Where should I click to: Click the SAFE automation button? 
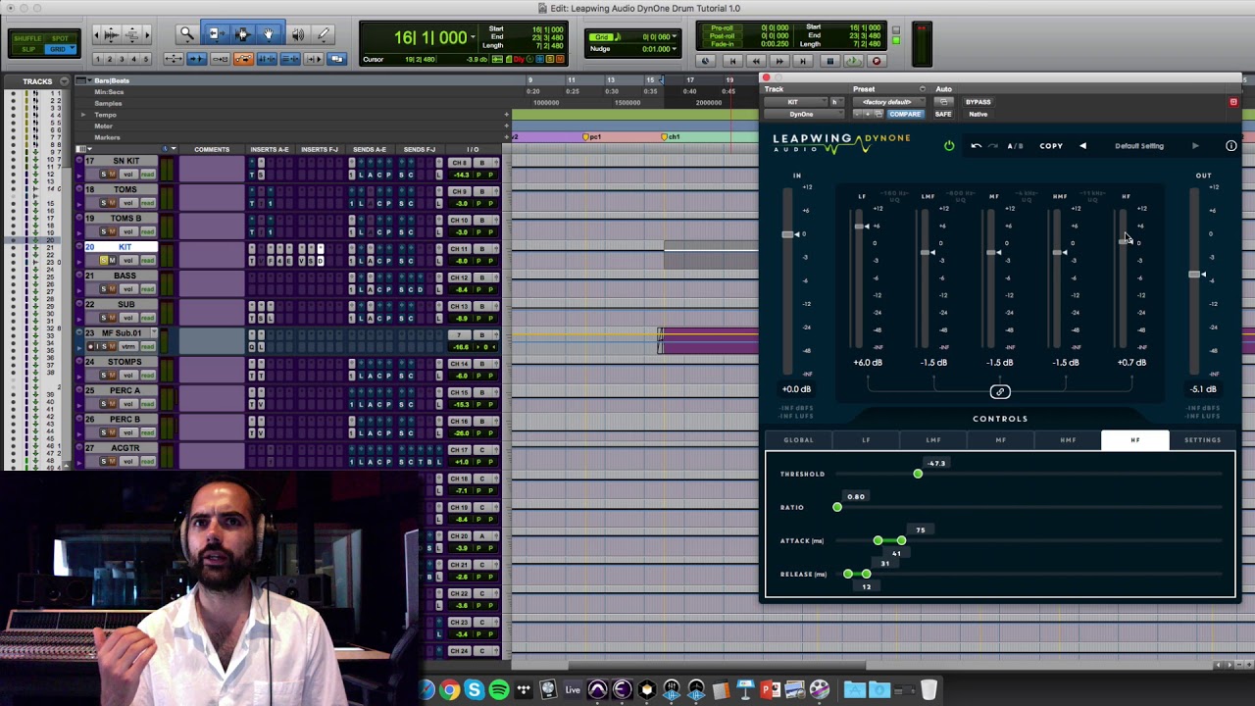[x=942, y=115]
